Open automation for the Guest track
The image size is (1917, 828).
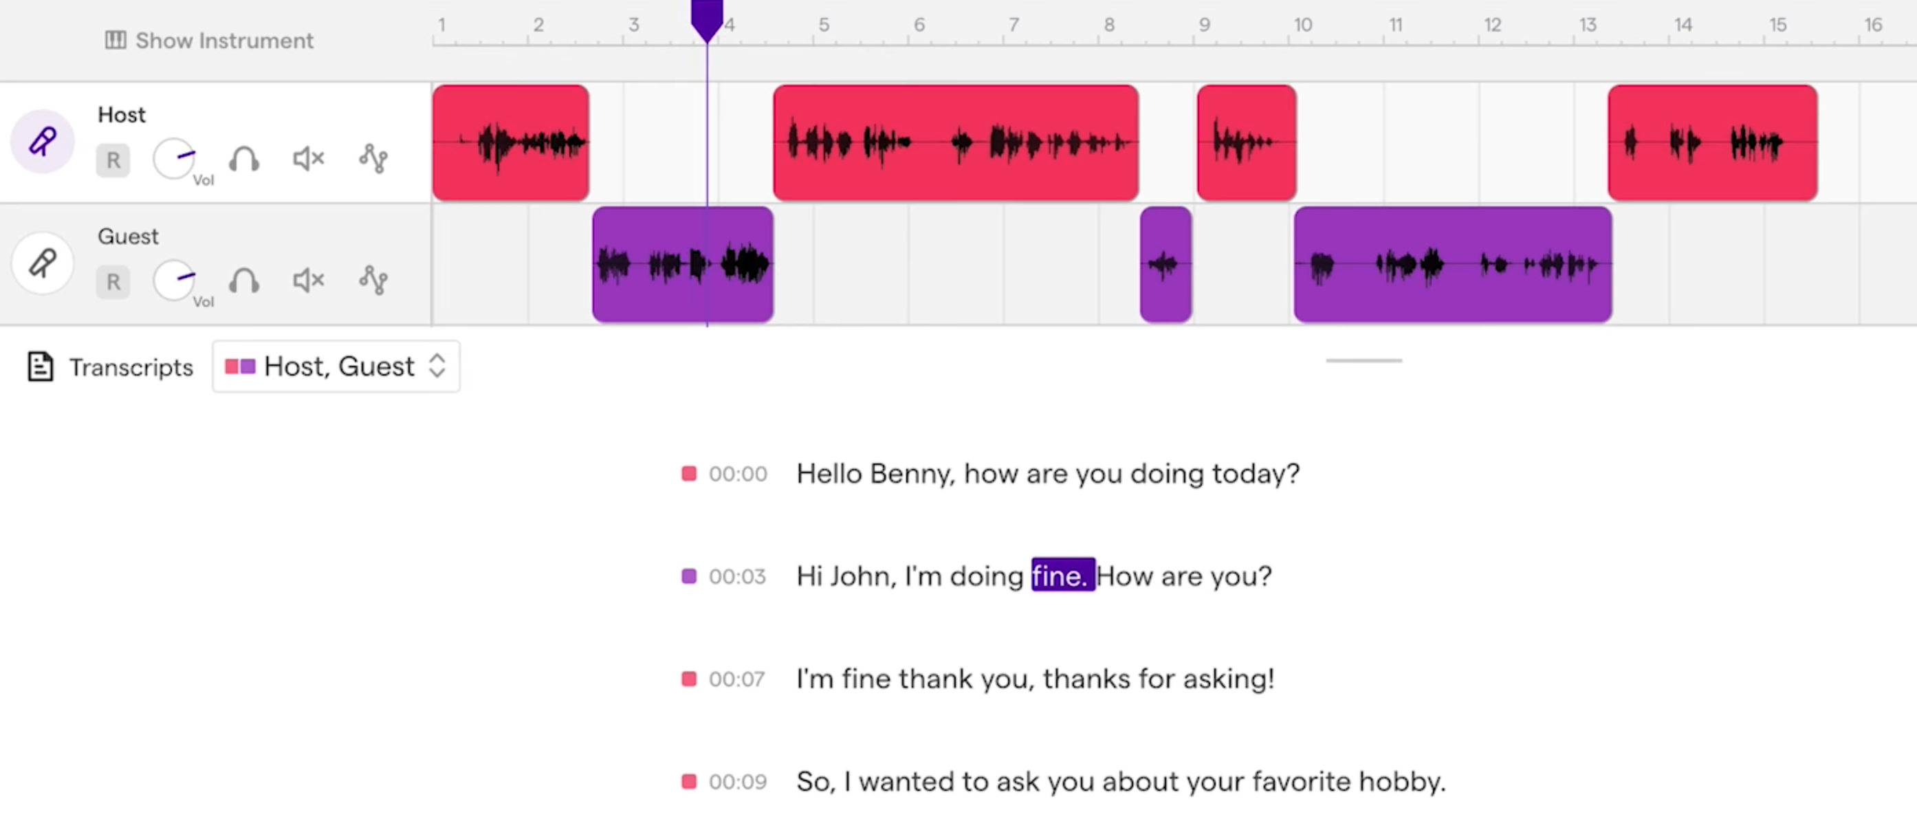[x=373, y=281]
